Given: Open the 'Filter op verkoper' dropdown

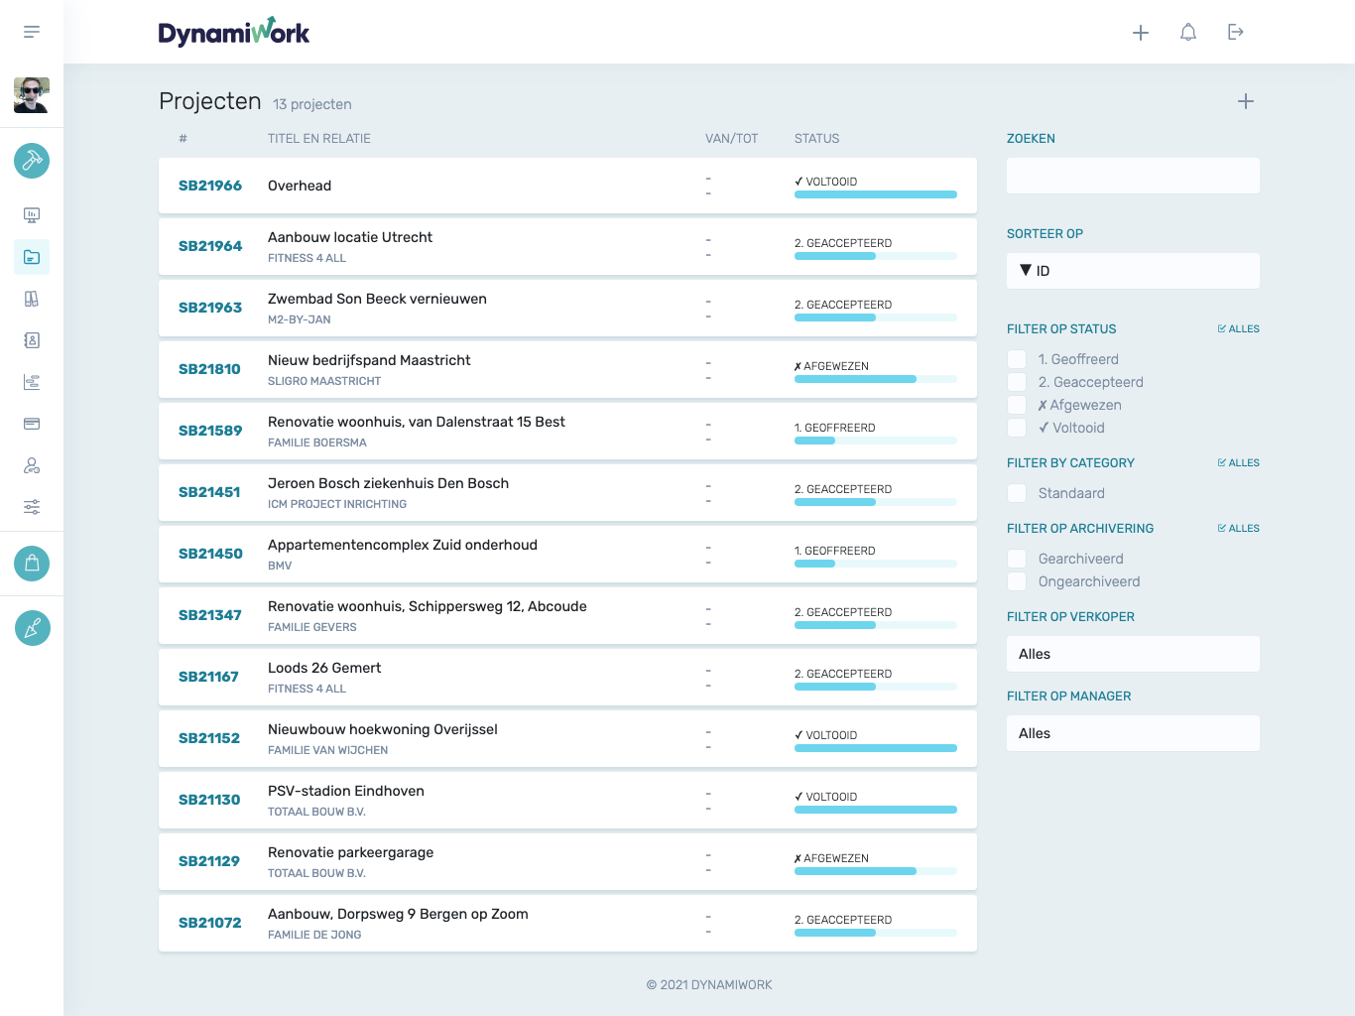Looking at the screenshot, I should (x=1133, y=654).
